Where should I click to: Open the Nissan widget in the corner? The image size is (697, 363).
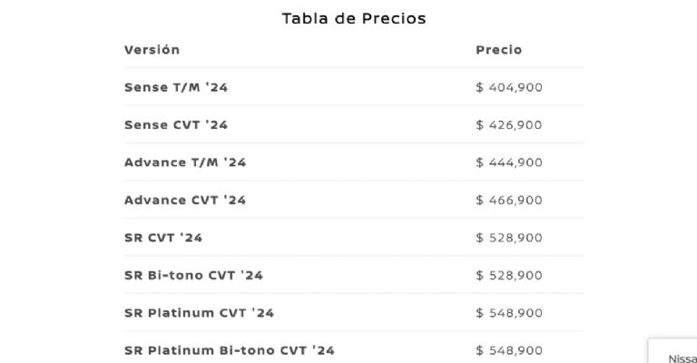(x=679, y=356)
